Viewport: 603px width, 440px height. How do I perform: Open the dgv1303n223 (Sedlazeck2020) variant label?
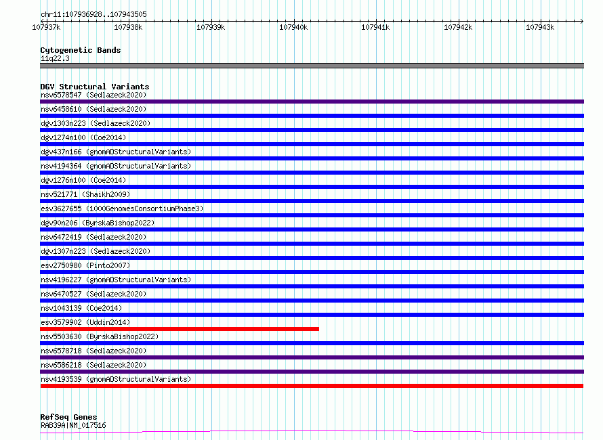(96, 123)
